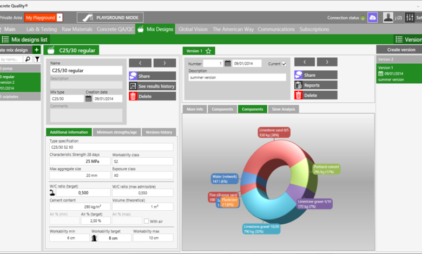Viewport: 422px width, 254px height.
Task: Delete Version 1 of the mix
Action: pyautogui.click(x=316, y=95)
